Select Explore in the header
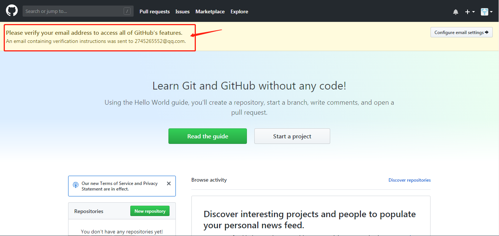Screen dimensions: 499x236 (239, 11)
